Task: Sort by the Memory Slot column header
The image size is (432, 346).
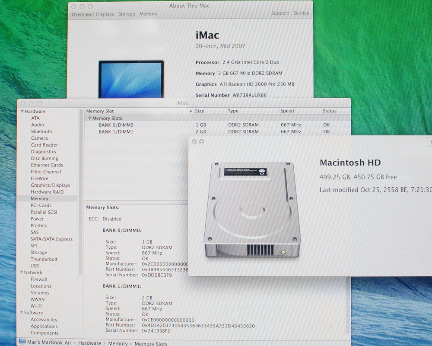Action: tap(139, 111)
